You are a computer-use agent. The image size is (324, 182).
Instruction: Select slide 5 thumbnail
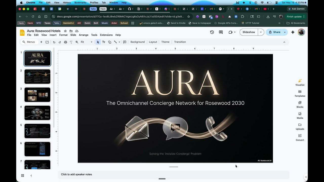(x=37, y=131)
